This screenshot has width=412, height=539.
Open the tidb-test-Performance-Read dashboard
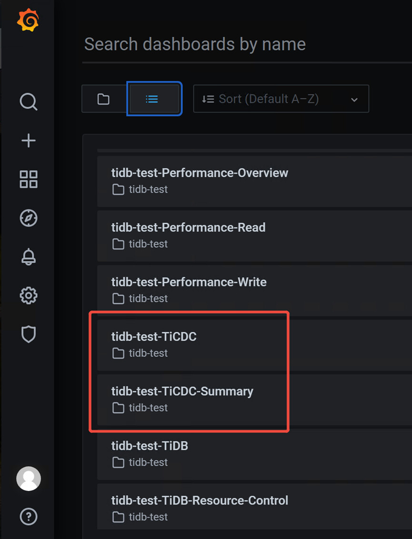(188, 227)
